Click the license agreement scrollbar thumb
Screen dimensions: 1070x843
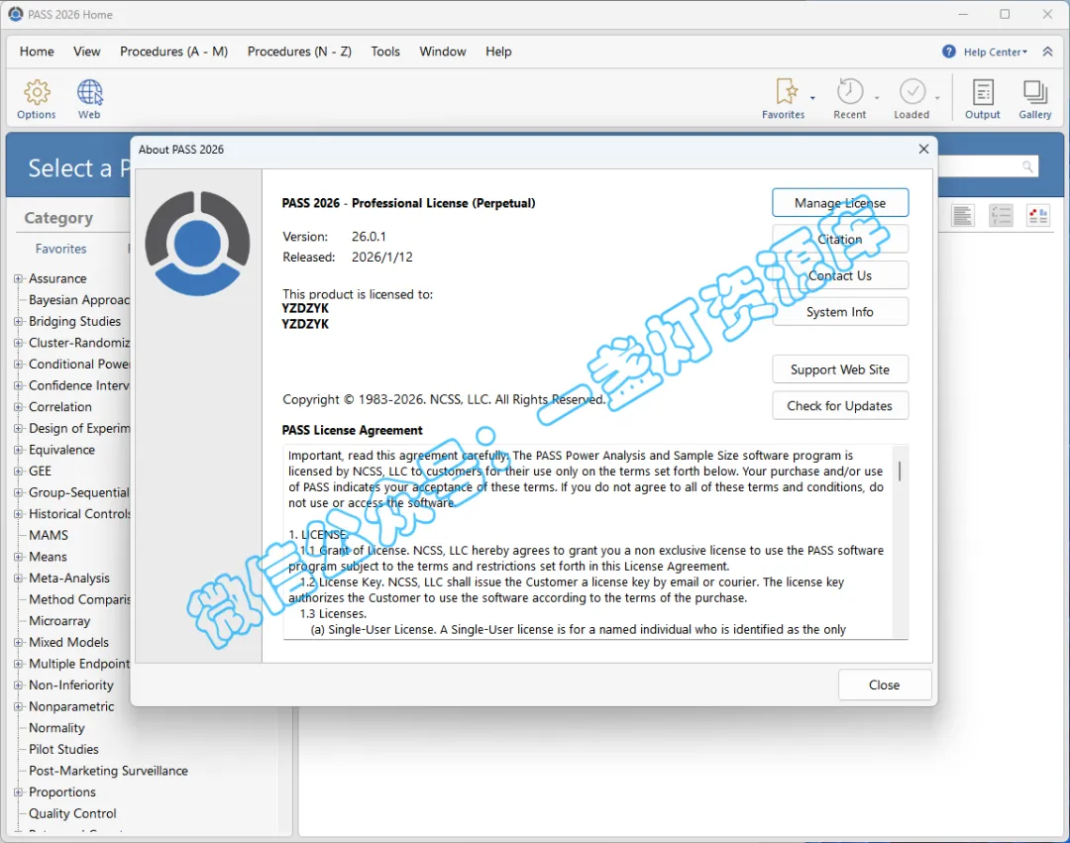tap(900, 472)
